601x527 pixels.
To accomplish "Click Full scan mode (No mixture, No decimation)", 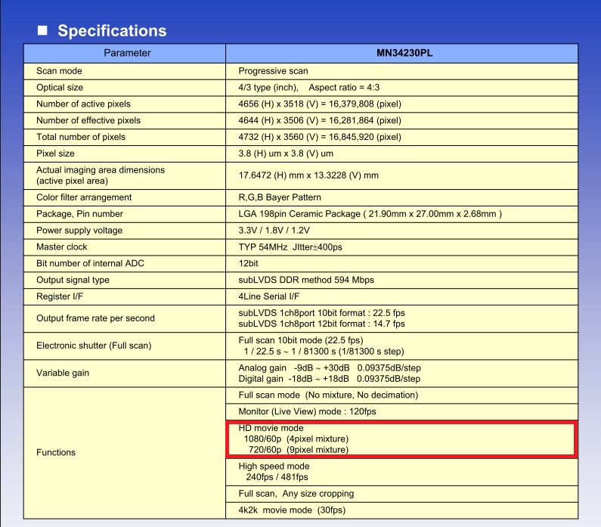I will click(328, 395).
